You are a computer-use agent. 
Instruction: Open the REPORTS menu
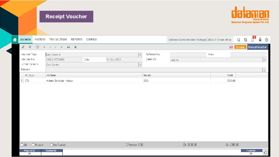tap(77, 39)
